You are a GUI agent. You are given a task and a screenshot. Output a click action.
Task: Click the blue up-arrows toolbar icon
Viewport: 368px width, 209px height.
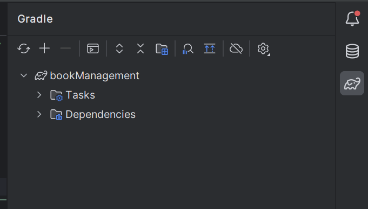[210, 48]
